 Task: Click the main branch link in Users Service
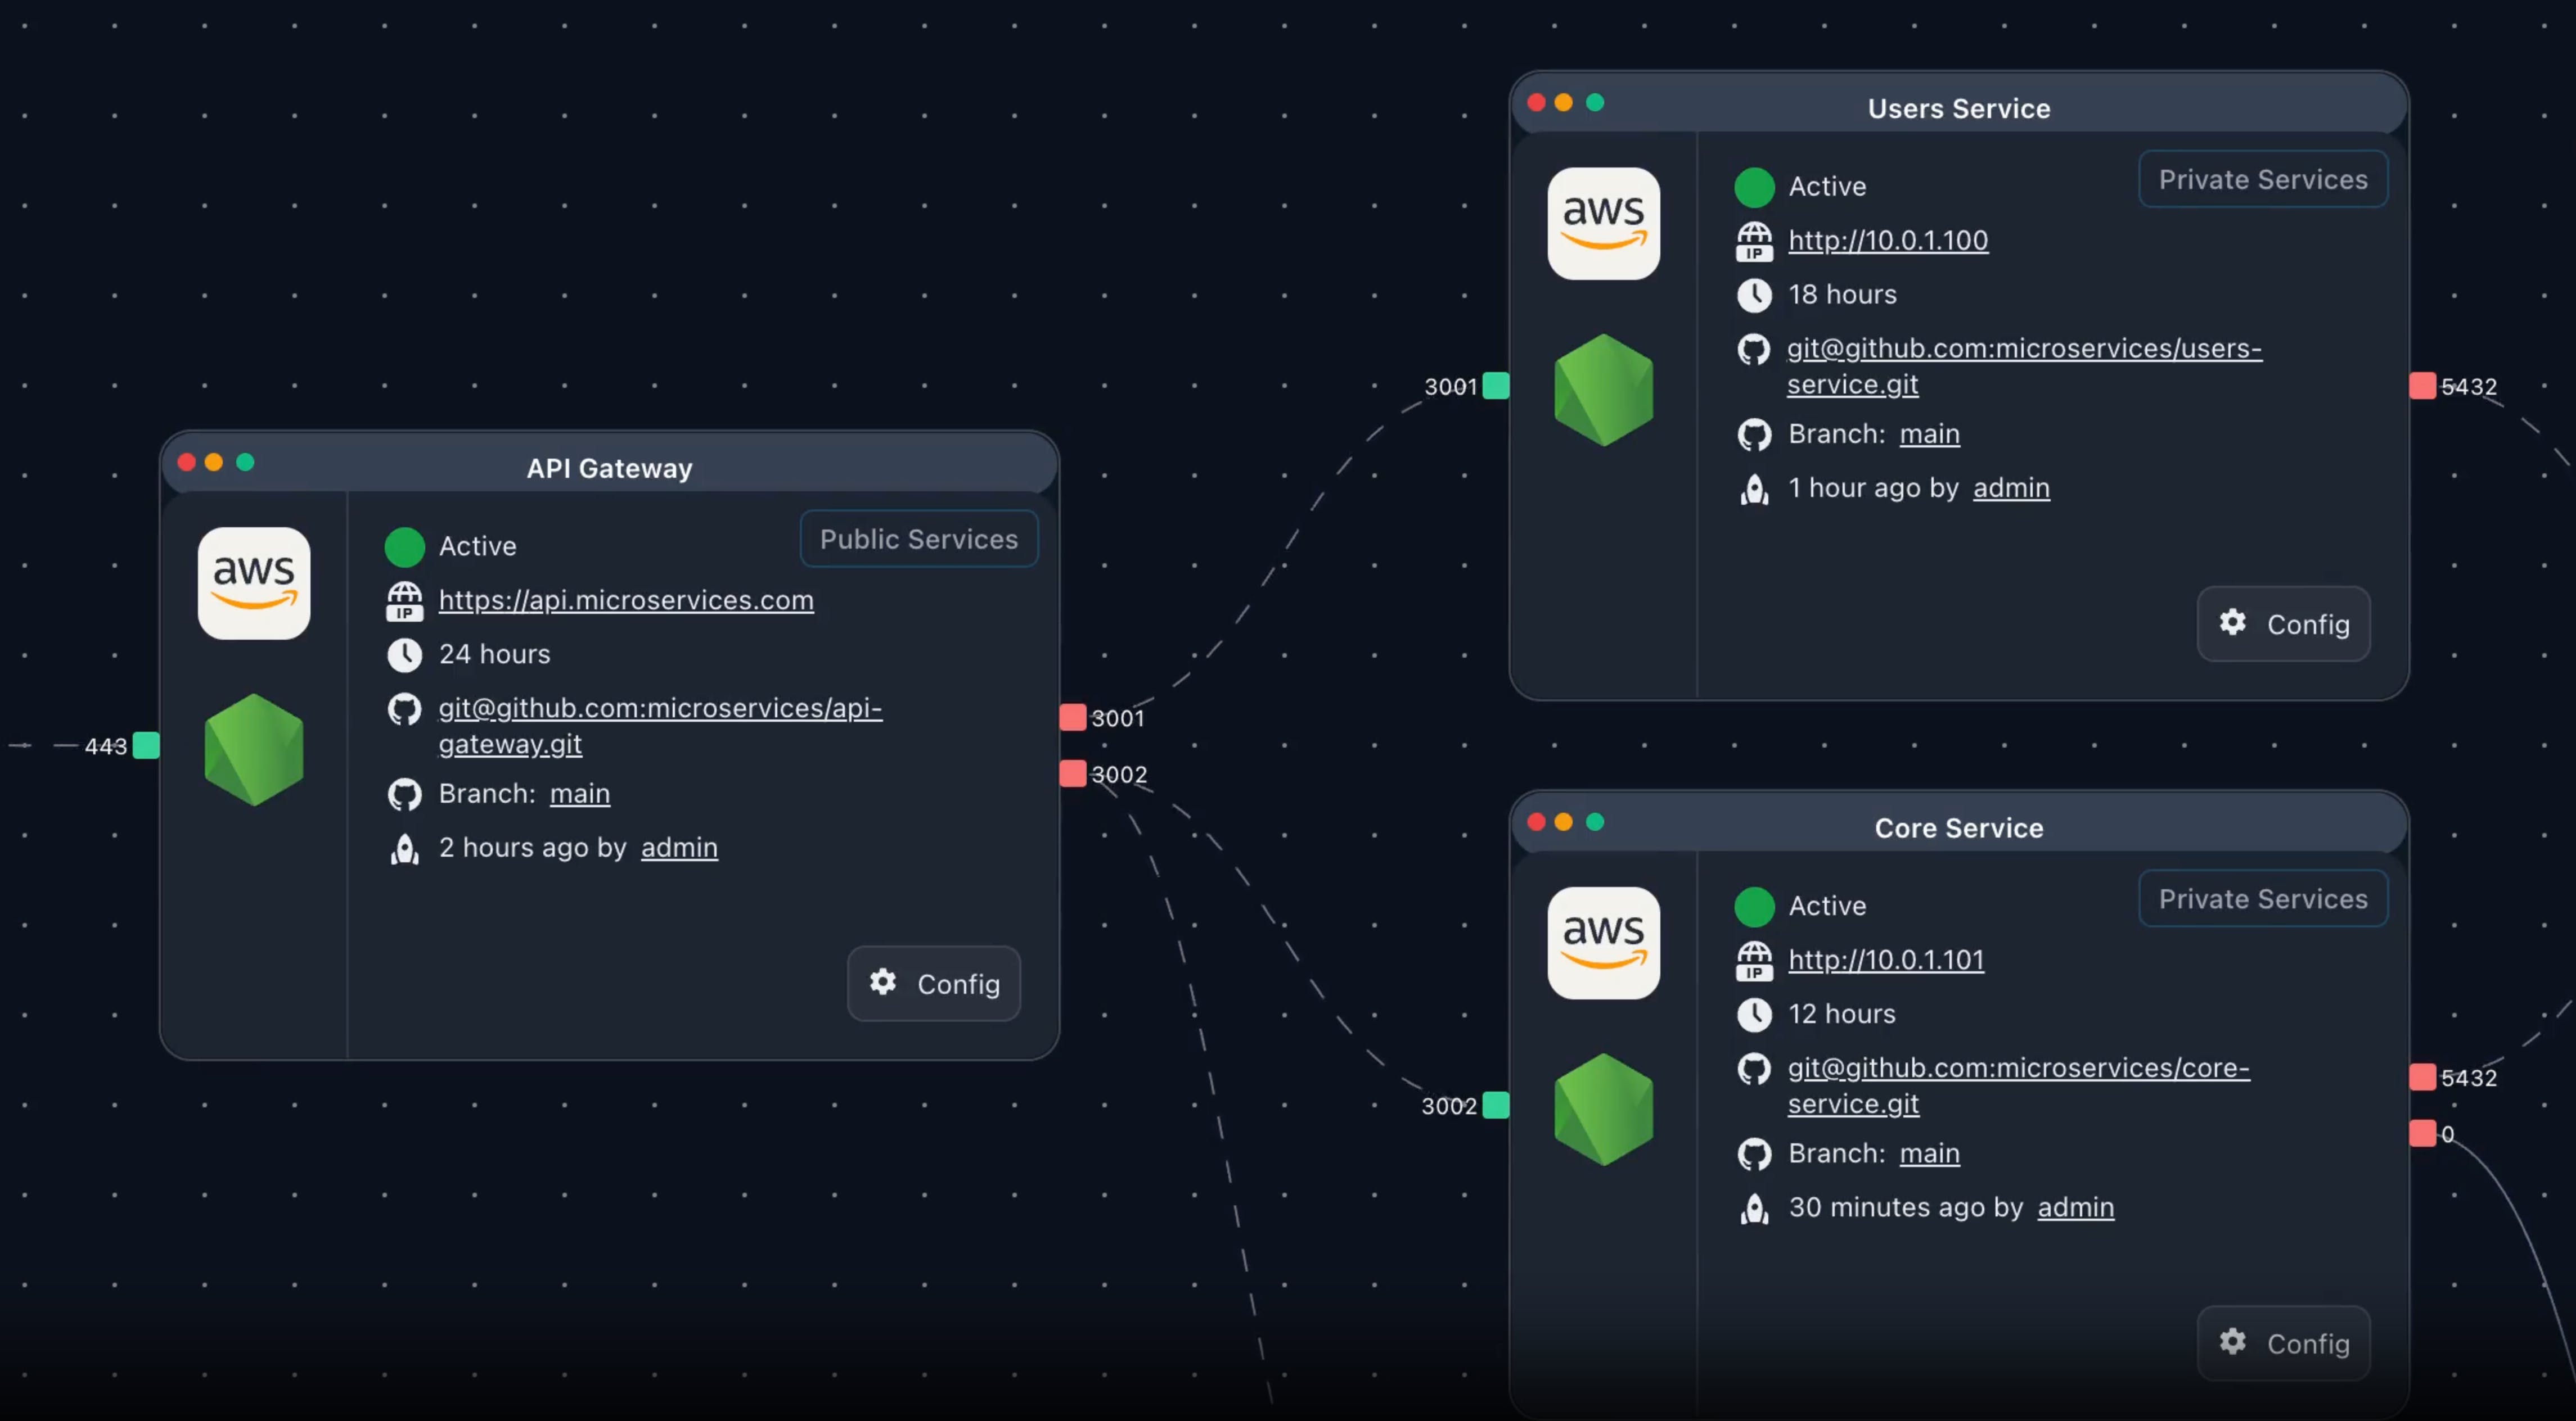tap(1929, 434)
